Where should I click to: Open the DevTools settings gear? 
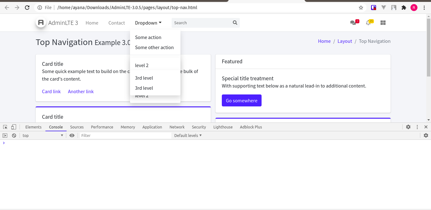408,127
